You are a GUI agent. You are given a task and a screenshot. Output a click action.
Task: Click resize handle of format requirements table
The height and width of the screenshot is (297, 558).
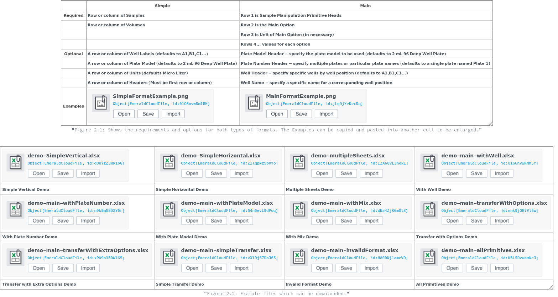point(490,124)
